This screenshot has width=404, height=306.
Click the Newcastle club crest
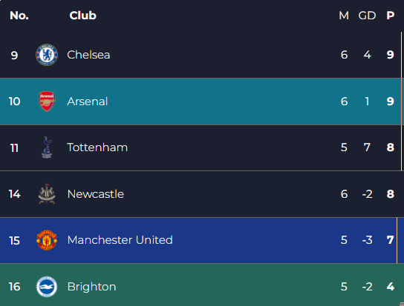click(47, 194)
